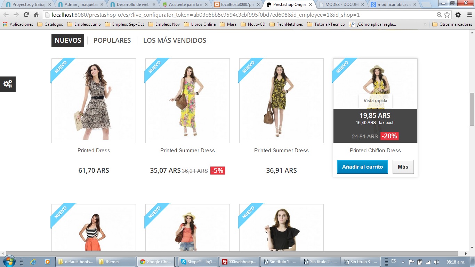Click the zoom magnifier icon in address bar

pyautogui.click(x=440, y=15)
